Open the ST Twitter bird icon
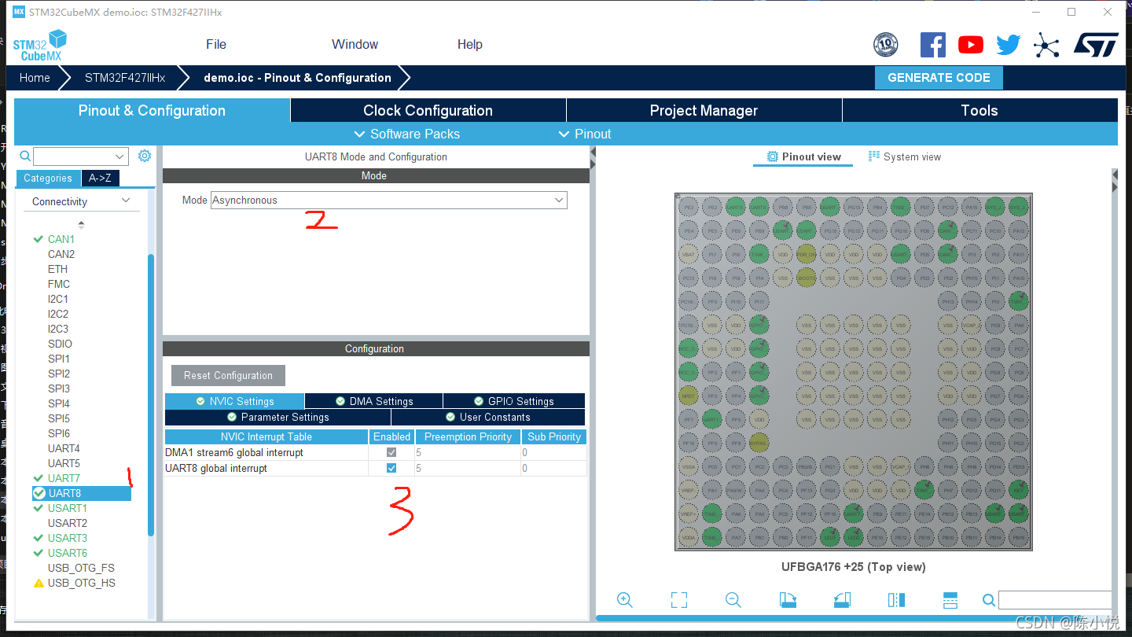This screenshot has width=1132, height=637. click(1009, 45)
